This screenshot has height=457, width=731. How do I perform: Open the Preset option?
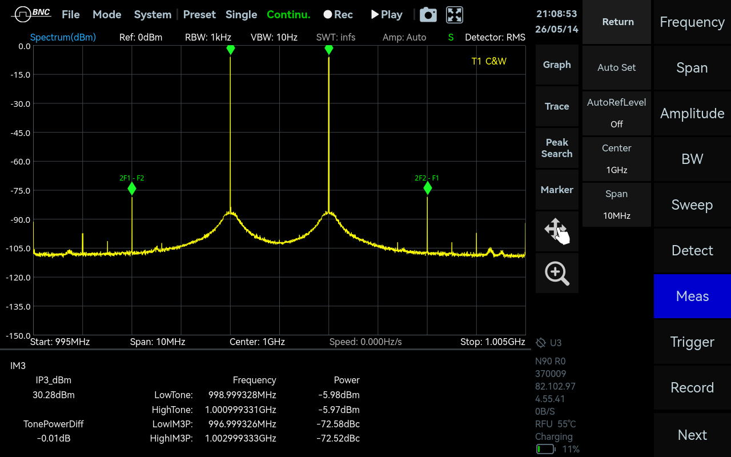(x=199, y=15)
